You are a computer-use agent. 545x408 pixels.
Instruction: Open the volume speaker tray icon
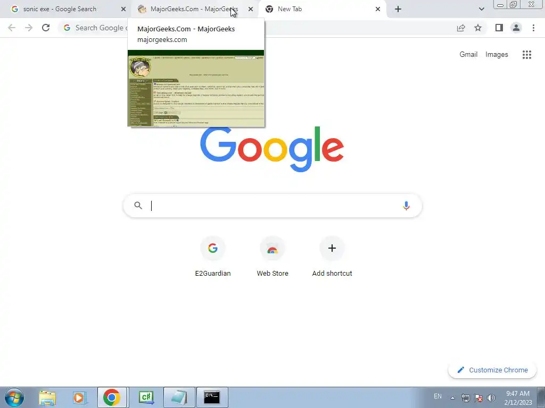[491, 398]
